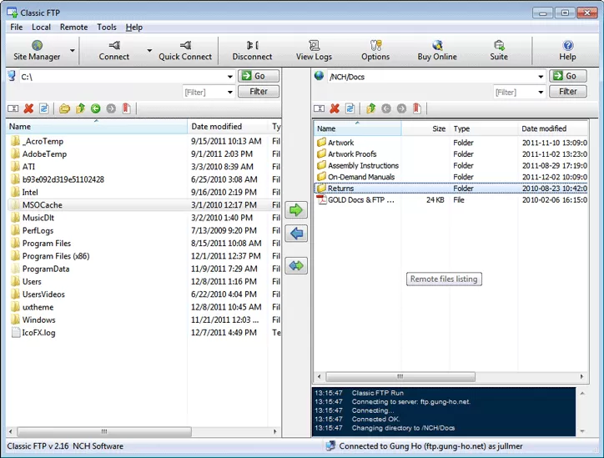Viewport: 604px width, 458px height.
Task: Click the remote pane Filter button
Action: point(568,92)
